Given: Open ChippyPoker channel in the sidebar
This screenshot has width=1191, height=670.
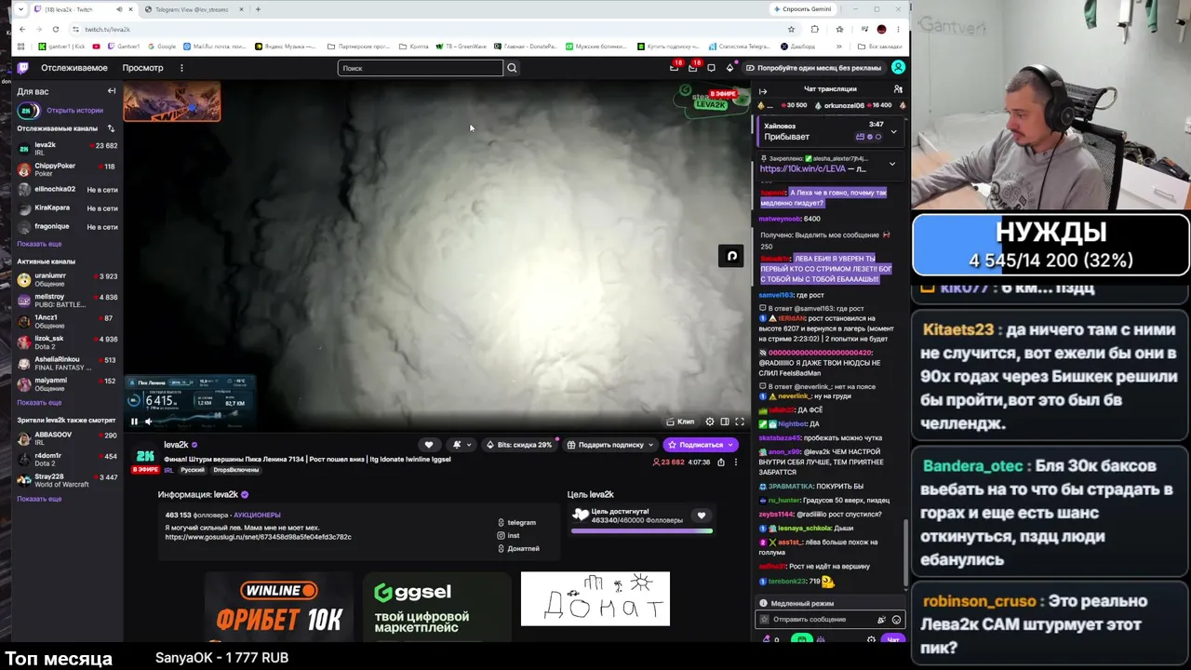Looking at the screenshot, I should 67,169.
